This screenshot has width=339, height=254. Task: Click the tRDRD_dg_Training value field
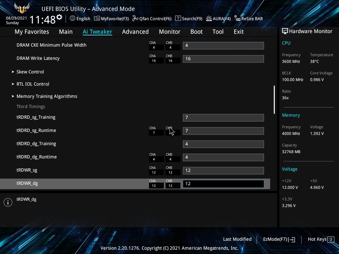(223, 144)
